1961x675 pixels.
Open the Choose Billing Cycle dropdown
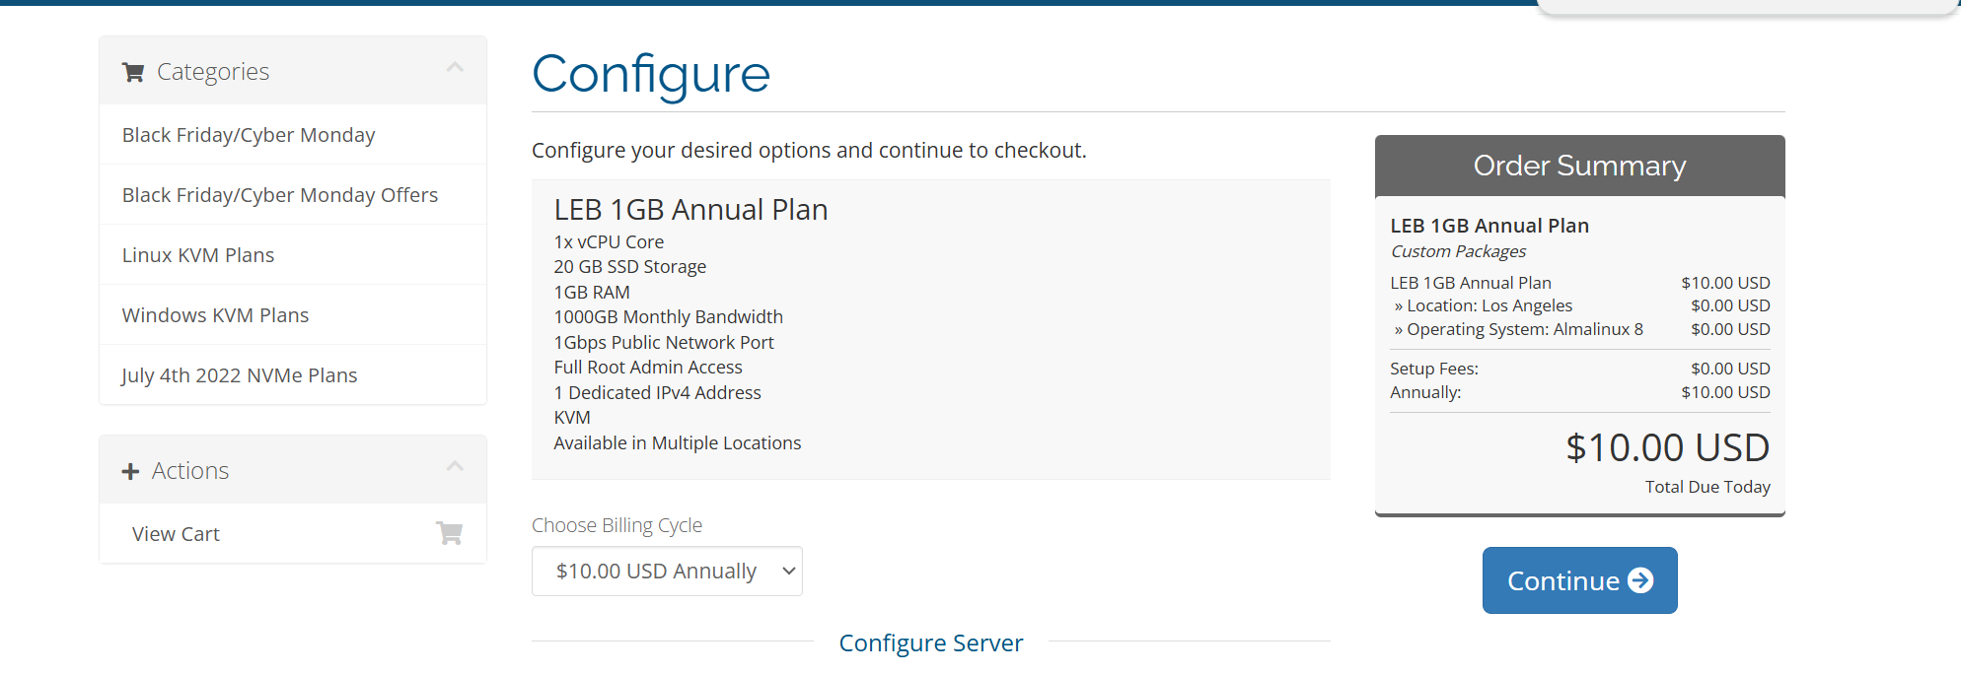667,572
